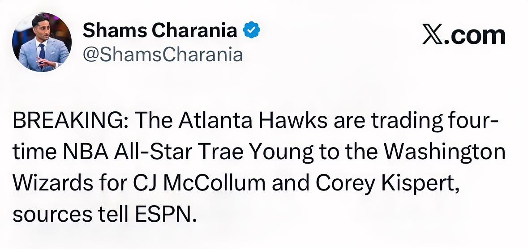This screenshot has height=249, width=528.
Task: Click Shams Charania's profile picture
Action: 42,42
